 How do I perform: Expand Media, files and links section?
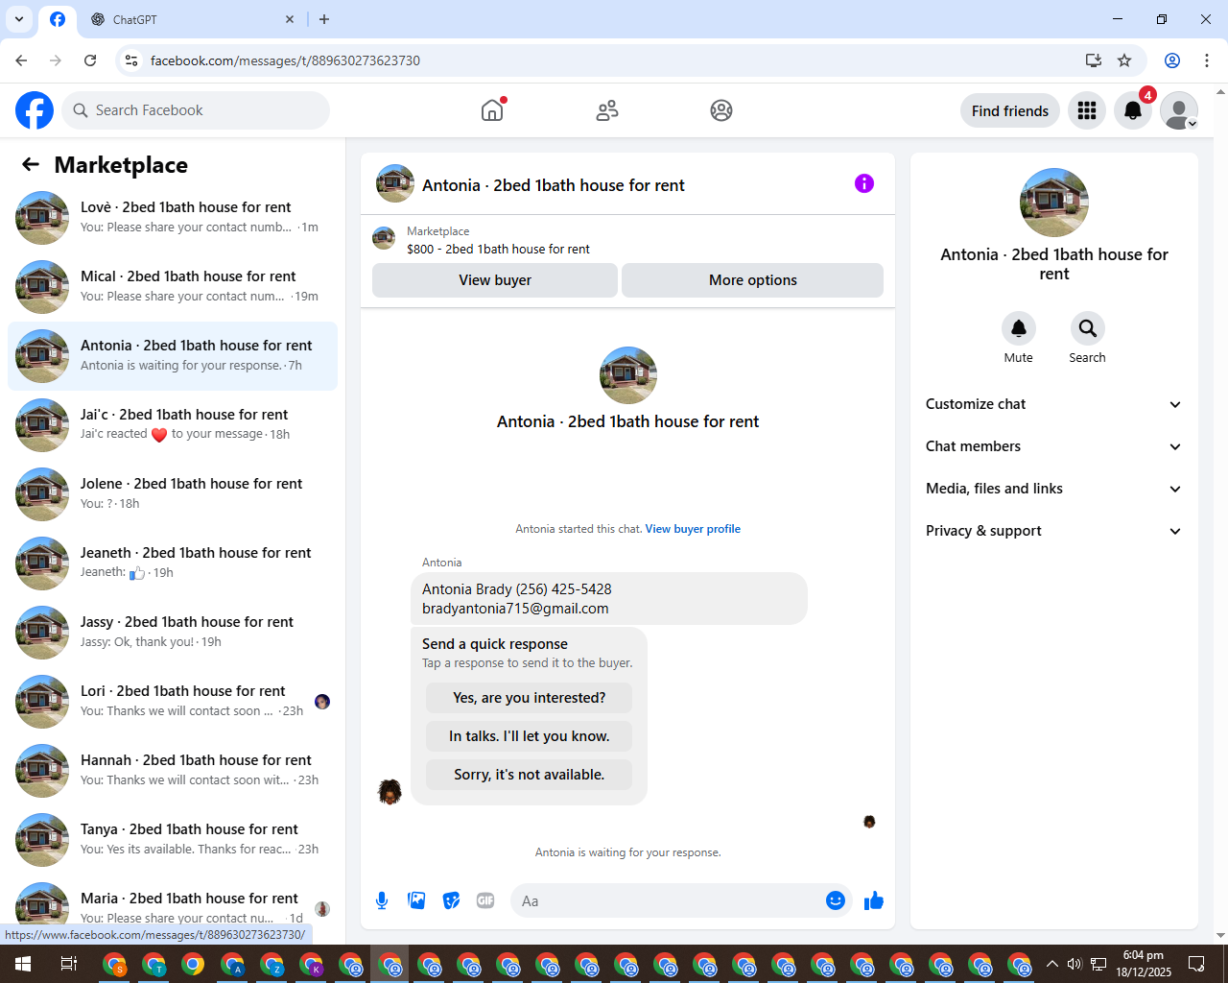coord(1054,489)
